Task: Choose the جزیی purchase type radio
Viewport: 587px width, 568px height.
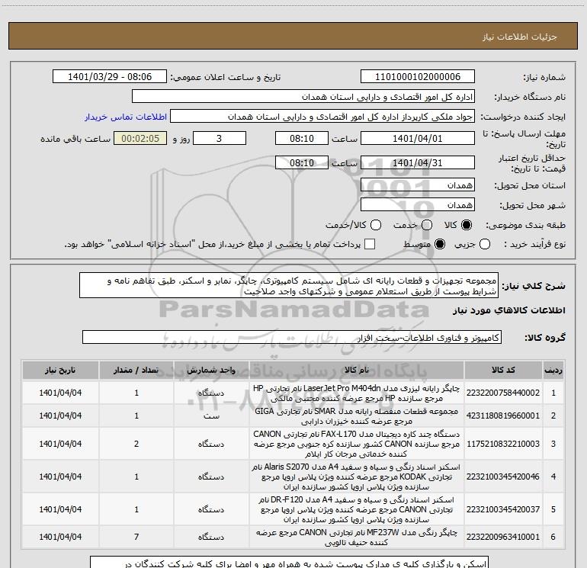Action: pyautogui.click(x=484, y=244)
